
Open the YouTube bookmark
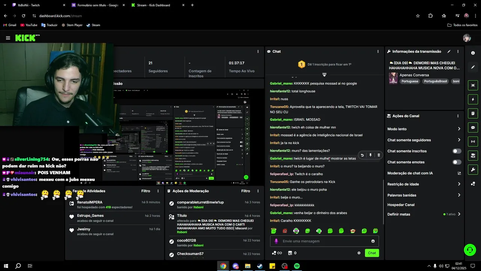point(29,25)
